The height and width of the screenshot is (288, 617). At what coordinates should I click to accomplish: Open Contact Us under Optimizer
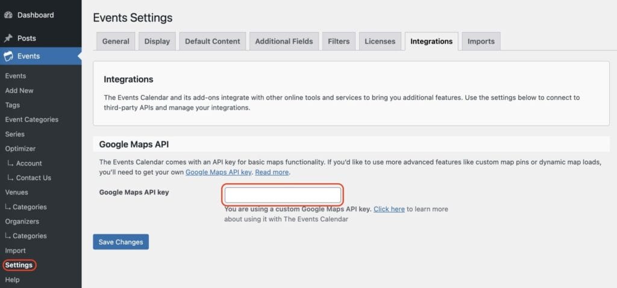coord(34,178)
